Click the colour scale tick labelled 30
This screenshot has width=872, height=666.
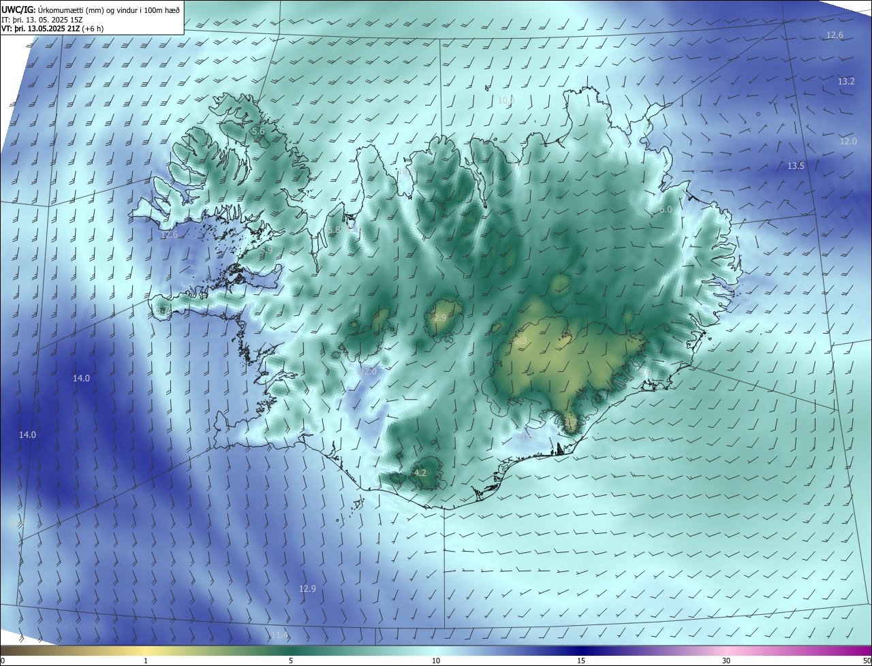[x=726, y=661]
